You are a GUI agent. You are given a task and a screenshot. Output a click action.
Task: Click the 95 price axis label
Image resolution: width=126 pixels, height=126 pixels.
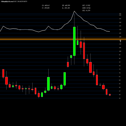pos(120,55)
